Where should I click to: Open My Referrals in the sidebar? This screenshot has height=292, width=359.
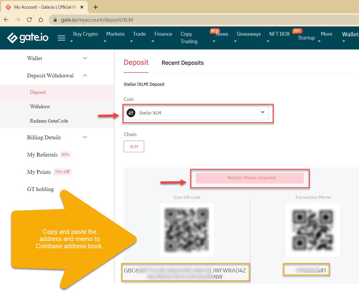pos(42,154)
